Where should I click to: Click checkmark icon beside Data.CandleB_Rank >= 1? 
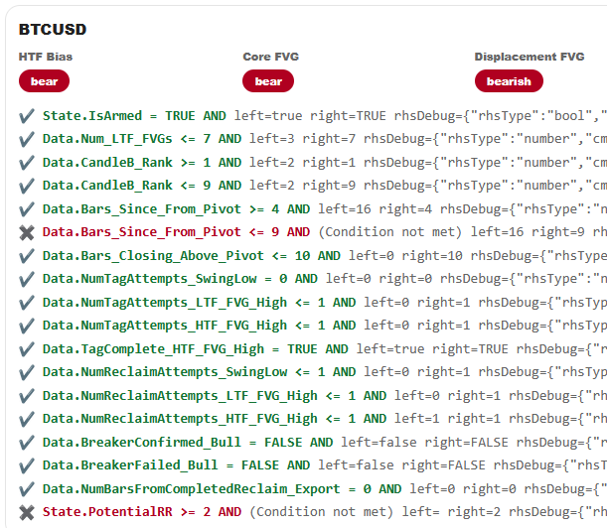pyautogui.click(x=27, y=162)
